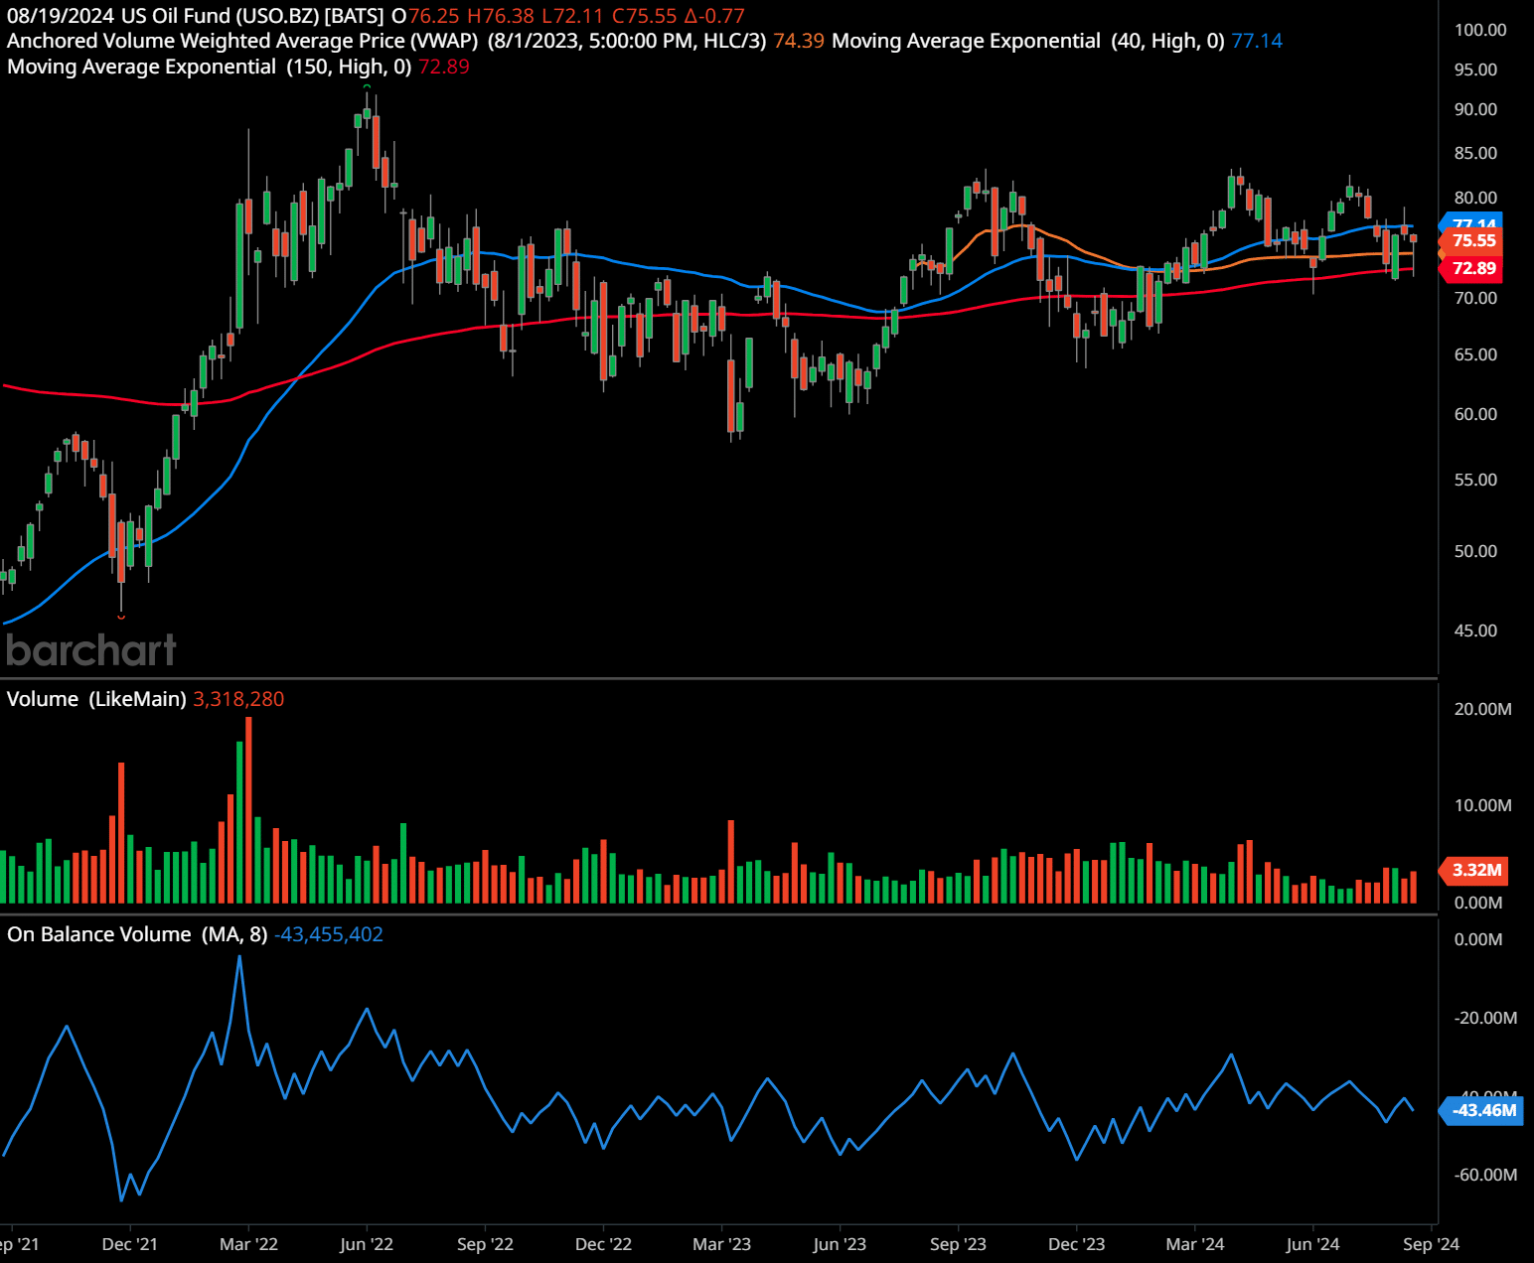Click the Dec '22 date axis label
The width and height of the screenshot is (1534, 1263).
(603, 1244)
